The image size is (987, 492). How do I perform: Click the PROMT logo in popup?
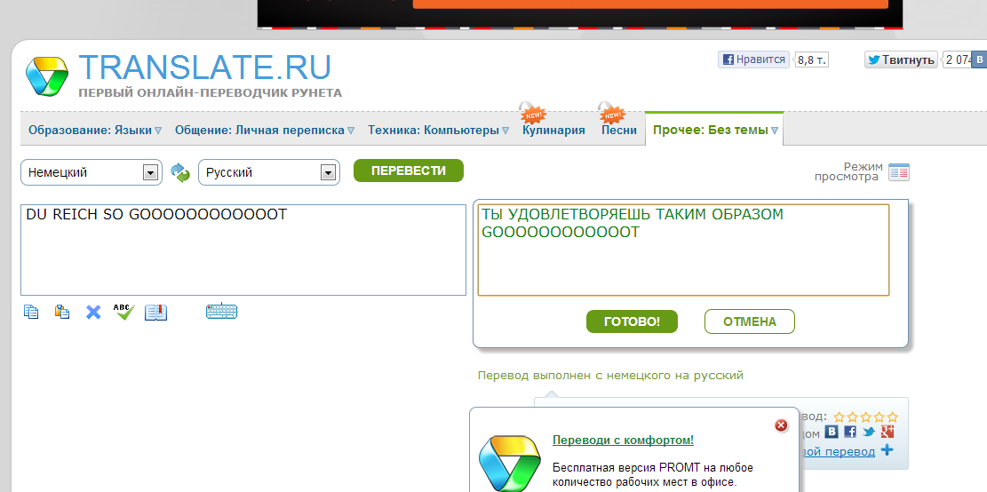tap(510, 463)
